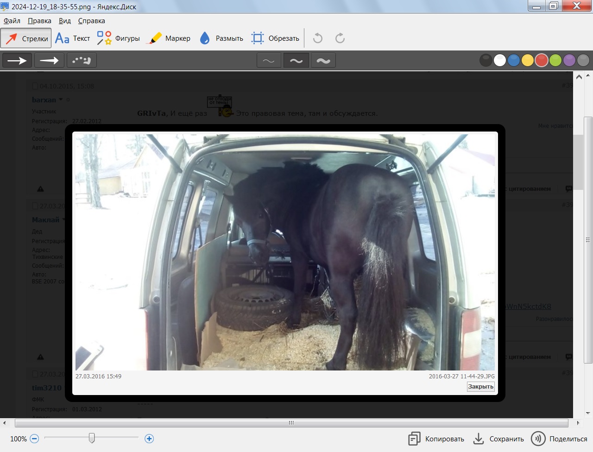Choose the green color swatch
The width and height of the screenshot is (593, 452).
[555, 60]
